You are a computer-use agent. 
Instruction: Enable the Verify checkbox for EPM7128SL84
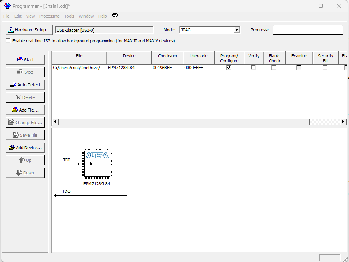(253, 68)
